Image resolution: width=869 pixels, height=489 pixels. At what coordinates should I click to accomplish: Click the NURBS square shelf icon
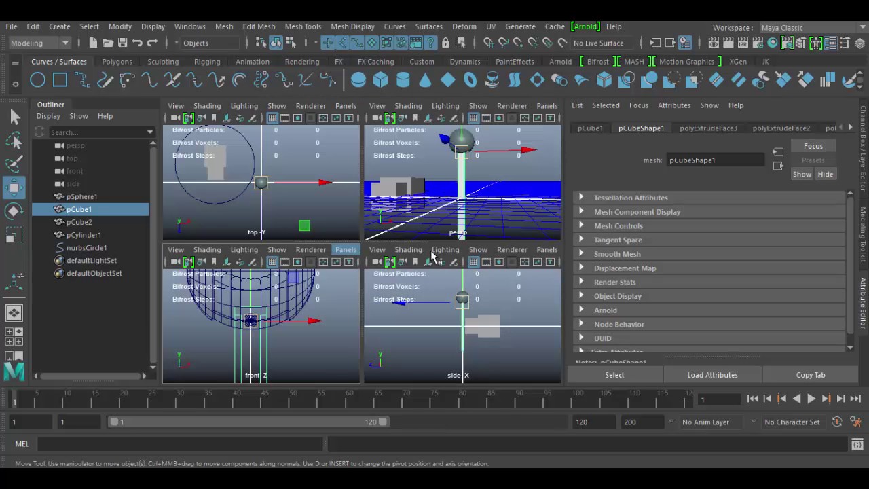pyautogui.click(x=60, y=80)
